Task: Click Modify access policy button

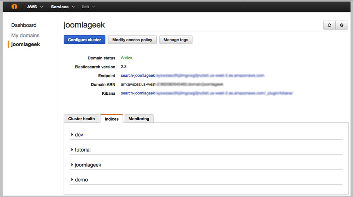Action: click(x=132, y=40)
